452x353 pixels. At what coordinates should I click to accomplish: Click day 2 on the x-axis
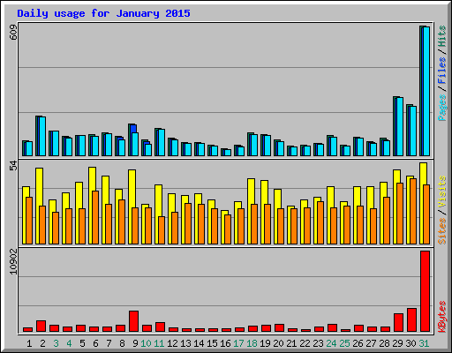tap(42, 343)
